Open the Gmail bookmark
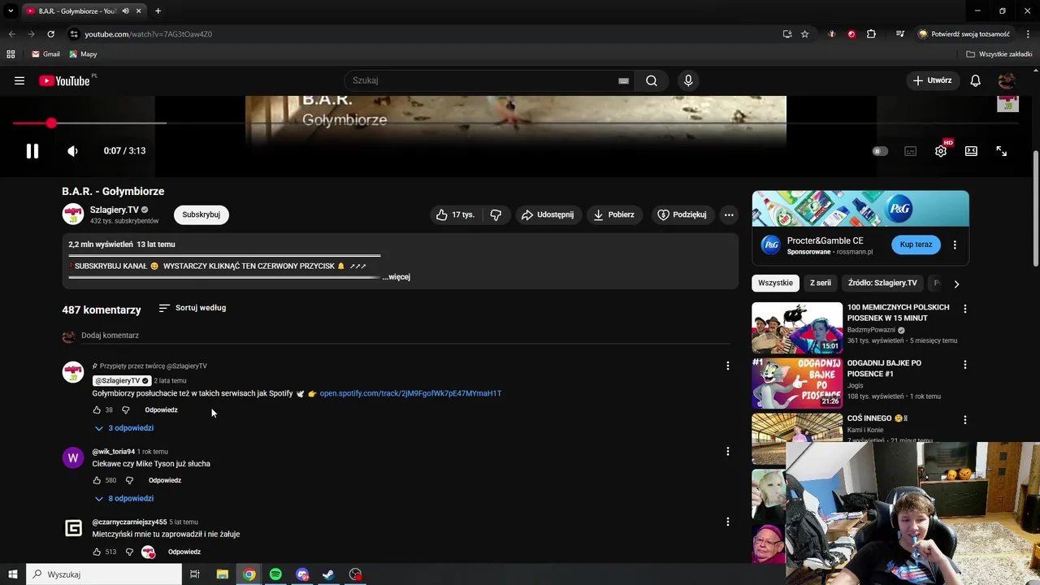The image size is (1040, 585). click(x=45, y=54)
